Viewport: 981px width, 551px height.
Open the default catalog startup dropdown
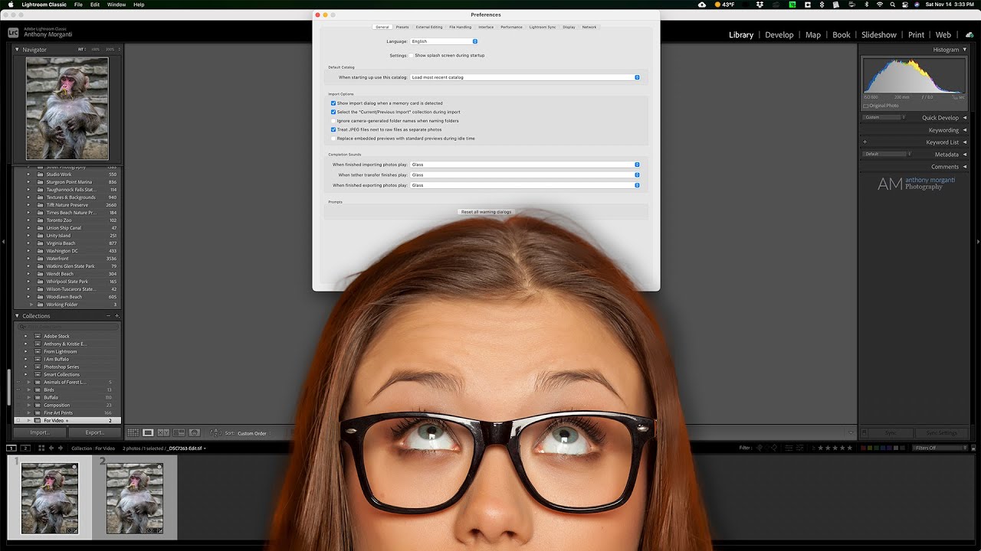click(x=525, y=77)
